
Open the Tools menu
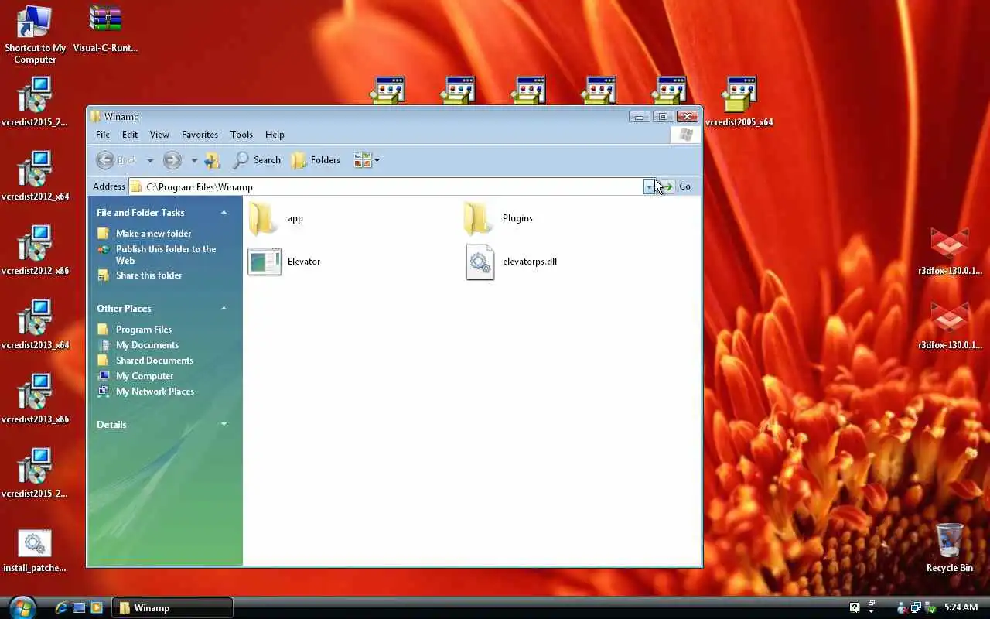241,135
